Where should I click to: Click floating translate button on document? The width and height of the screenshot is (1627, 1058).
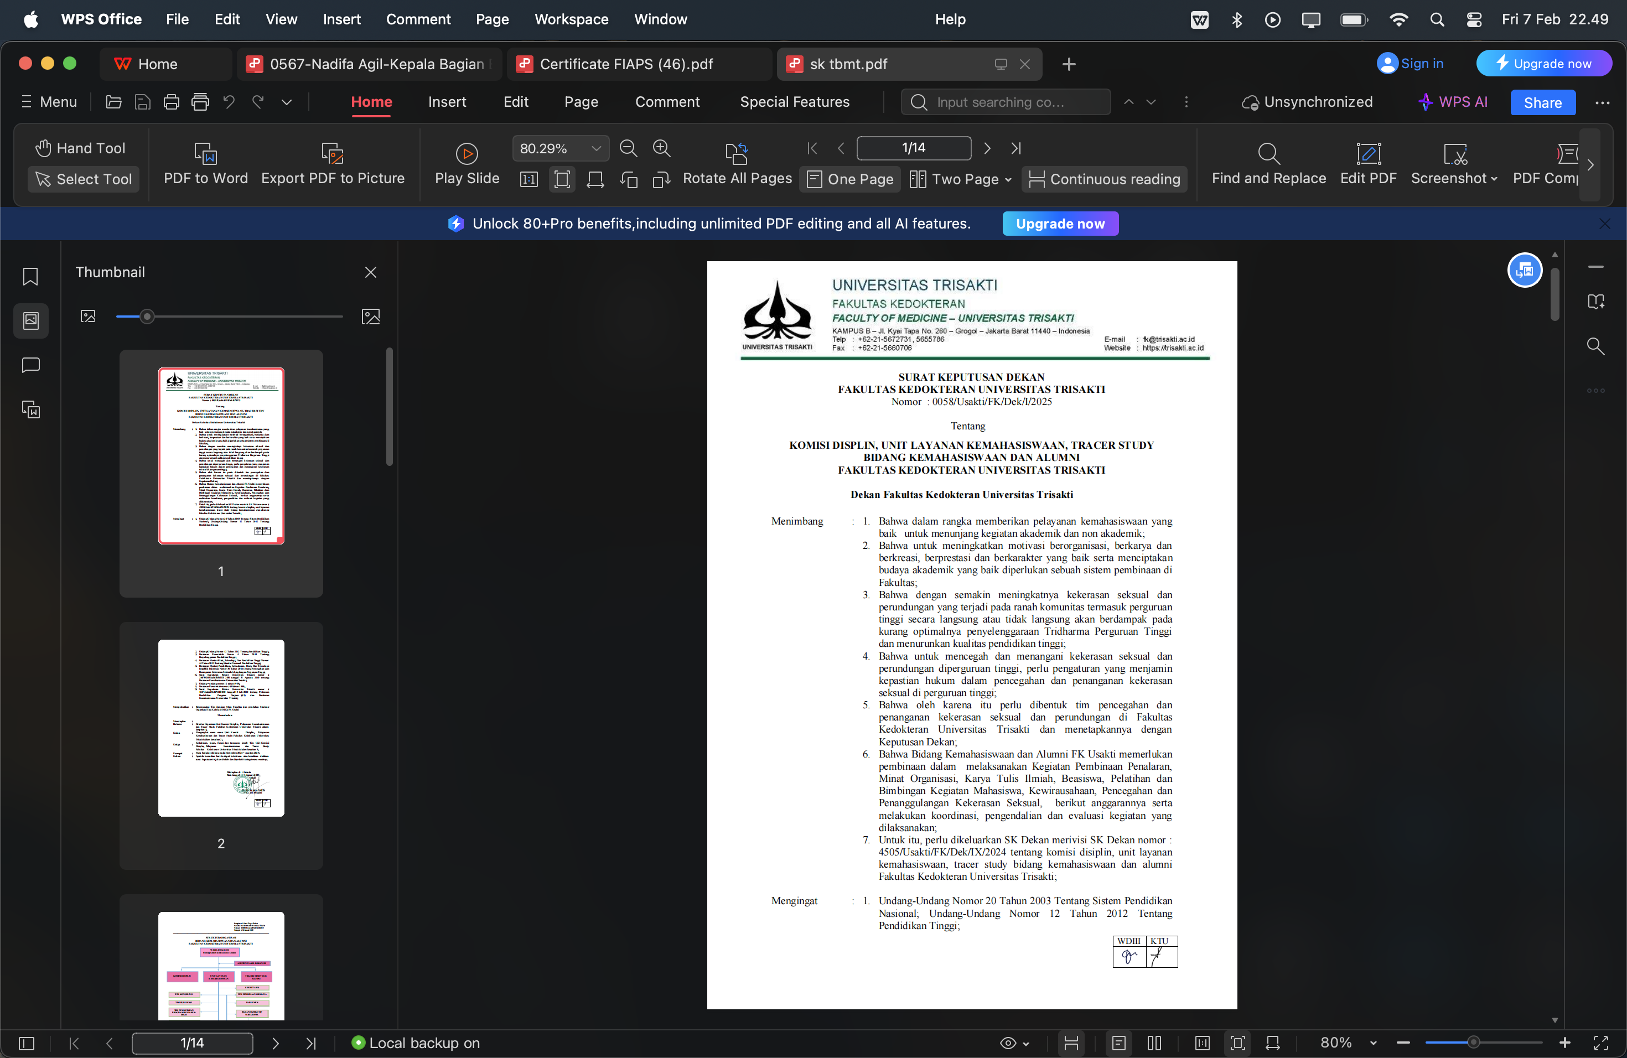point(1525,271)
